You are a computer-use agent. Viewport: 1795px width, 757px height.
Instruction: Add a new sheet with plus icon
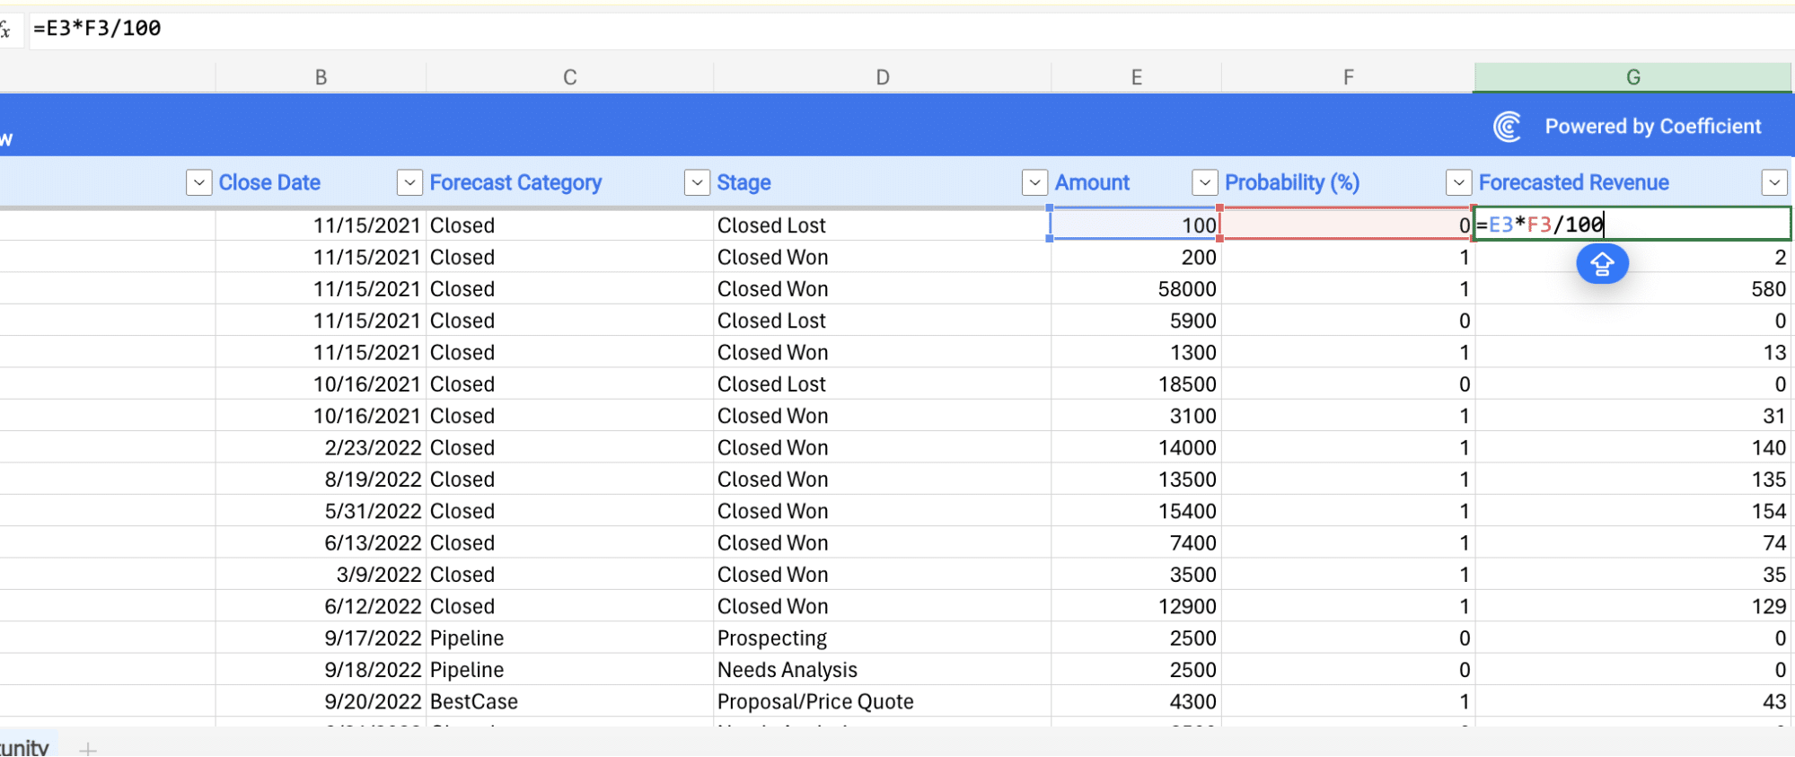coord(87,748)
